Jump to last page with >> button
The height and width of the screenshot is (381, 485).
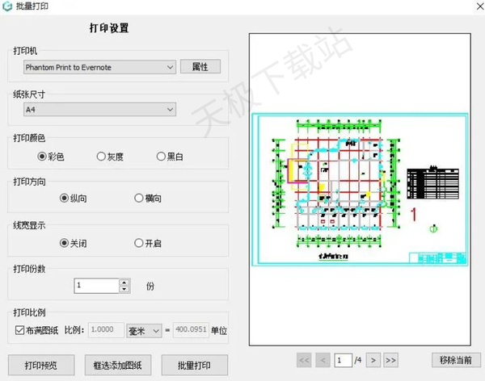pos(390,360)
